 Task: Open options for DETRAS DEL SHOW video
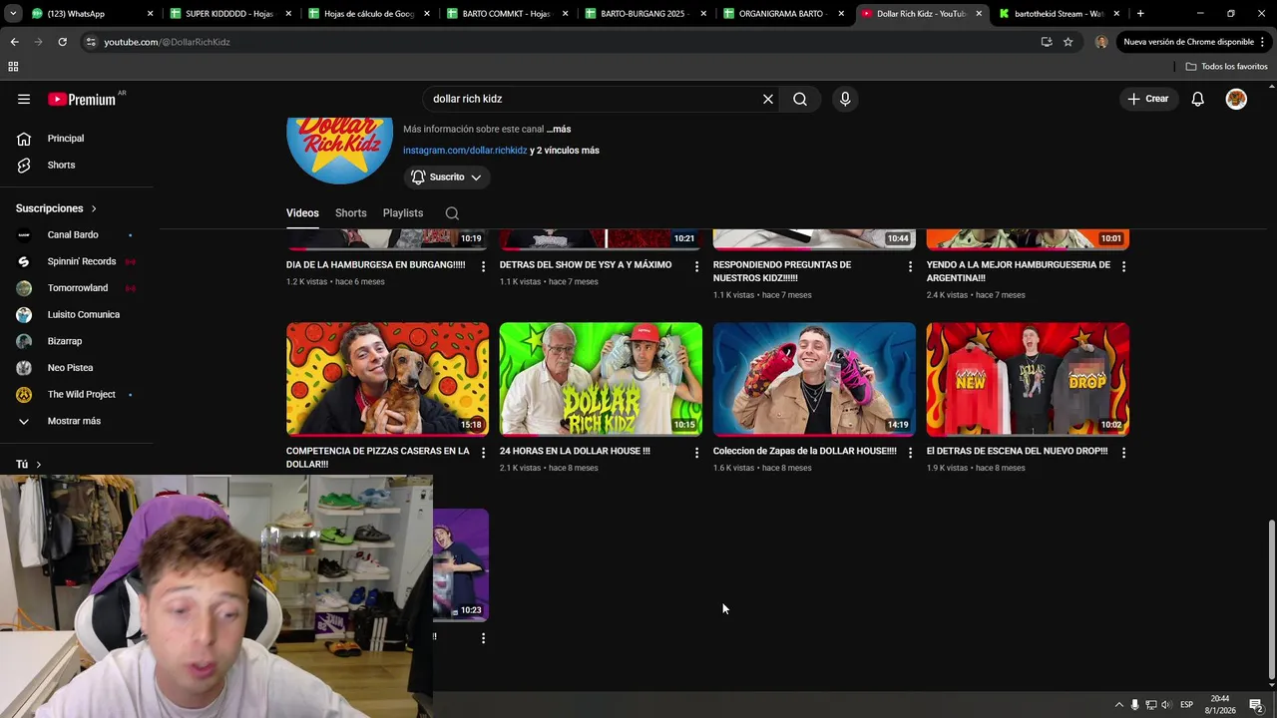pos(696,266)
